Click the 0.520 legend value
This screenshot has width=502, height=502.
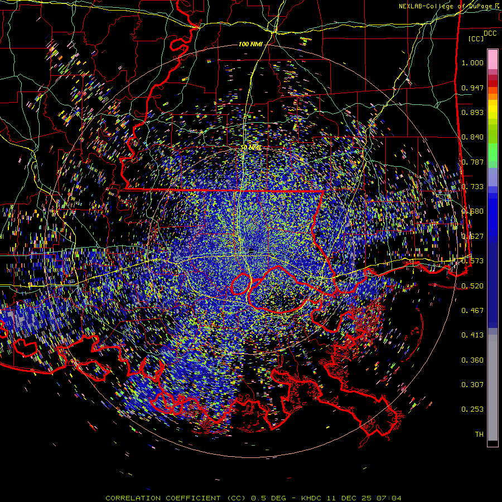tap(472, 286)
